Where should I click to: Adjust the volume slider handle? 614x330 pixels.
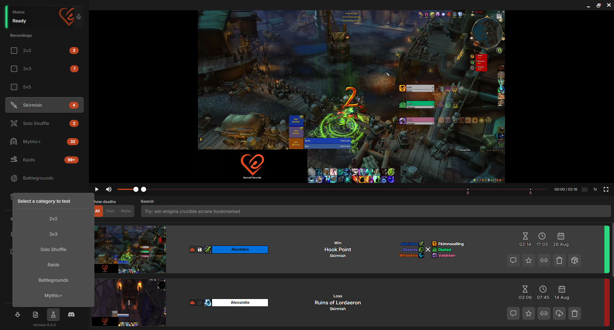pos(136,189)
